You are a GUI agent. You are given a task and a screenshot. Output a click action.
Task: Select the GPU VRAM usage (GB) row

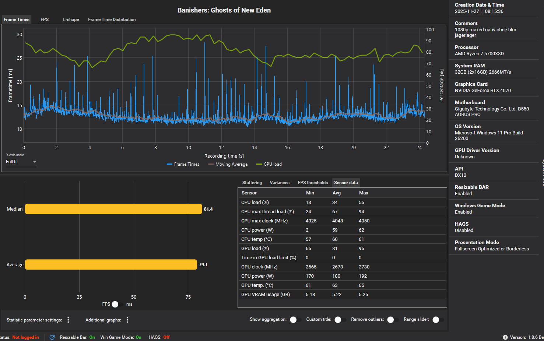[x=342, y=295]
